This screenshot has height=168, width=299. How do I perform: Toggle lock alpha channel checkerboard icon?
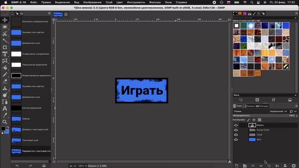tap(260, 120)
